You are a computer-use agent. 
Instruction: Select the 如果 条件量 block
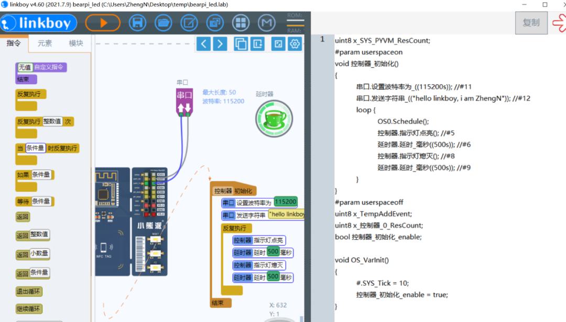(35, 175)
